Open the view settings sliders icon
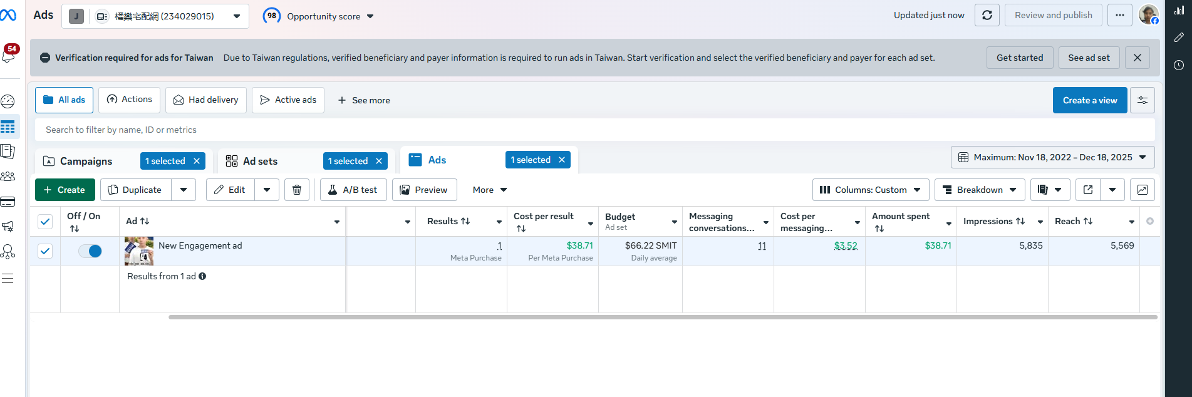The width and height of the screenshot is (1192, 397). [1142, 100]
